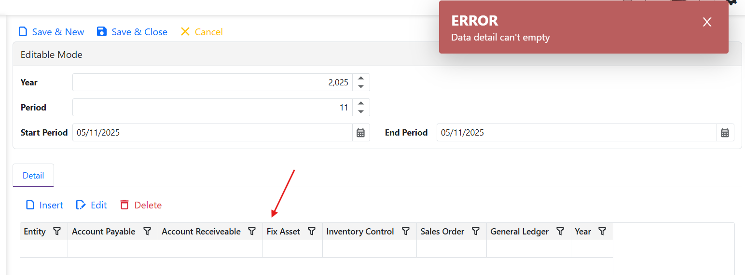Screen dimensions: 745x275
Task: Cancel the editing form
Action: [201, 32]
